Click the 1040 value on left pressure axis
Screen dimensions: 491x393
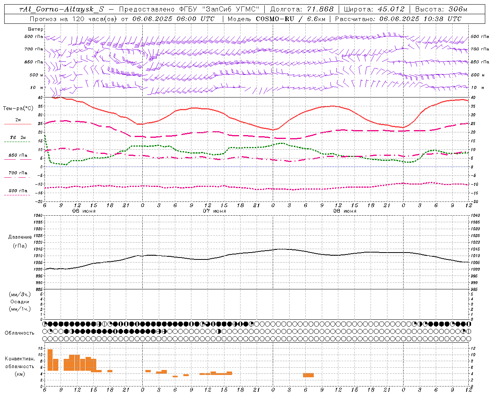37,215
